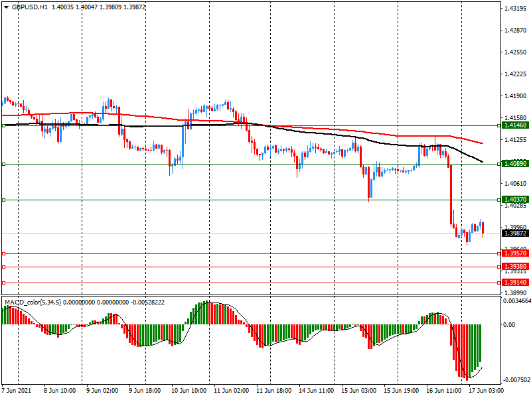
Task: Click the MACD_color(5,34,5) indicator label
Action: pyautogui.click(x=33, y=302)
